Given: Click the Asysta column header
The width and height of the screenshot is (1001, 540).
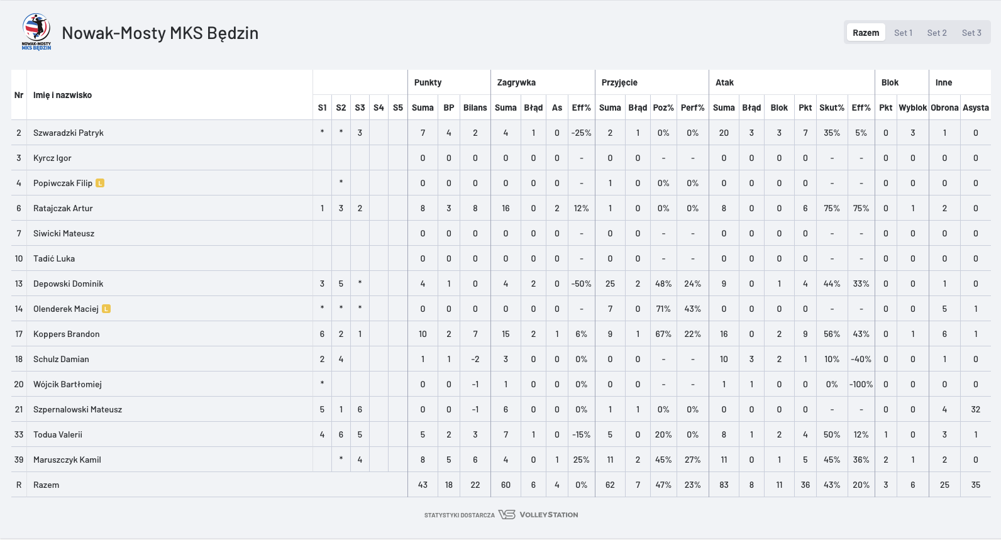Looking at the screenshot, I should pos(975,107).
